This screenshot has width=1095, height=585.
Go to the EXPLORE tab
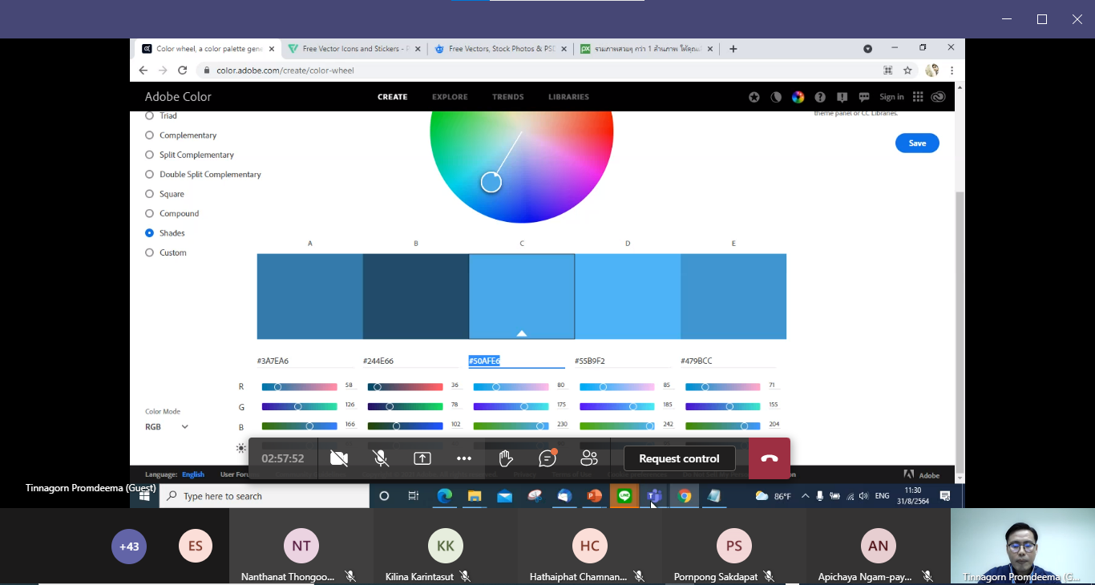tap(450, 97)
